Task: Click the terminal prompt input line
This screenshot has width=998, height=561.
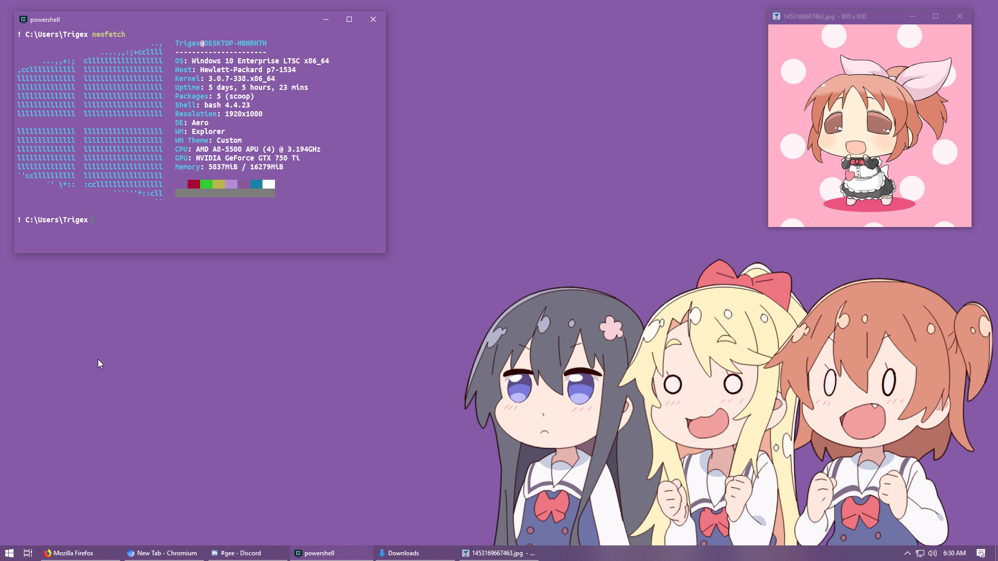Action: pos(156,220)
